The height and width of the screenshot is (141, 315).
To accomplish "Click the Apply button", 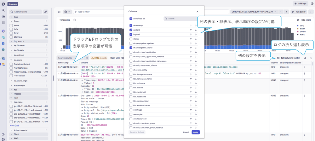I will point(196,132).
